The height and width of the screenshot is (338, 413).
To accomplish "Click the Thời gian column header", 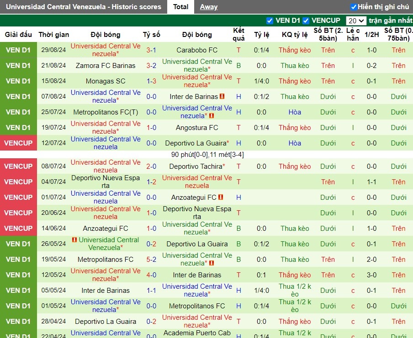I will tap(54, 35).
